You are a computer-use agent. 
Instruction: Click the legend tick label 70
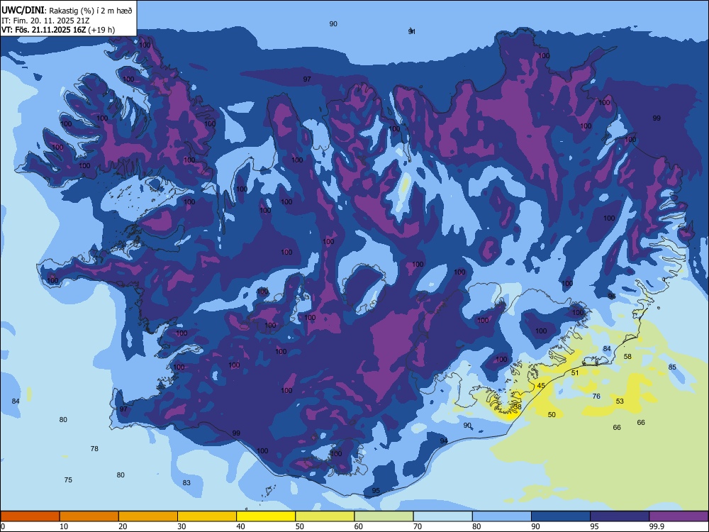pyautogui.click(x=418, y=526)
